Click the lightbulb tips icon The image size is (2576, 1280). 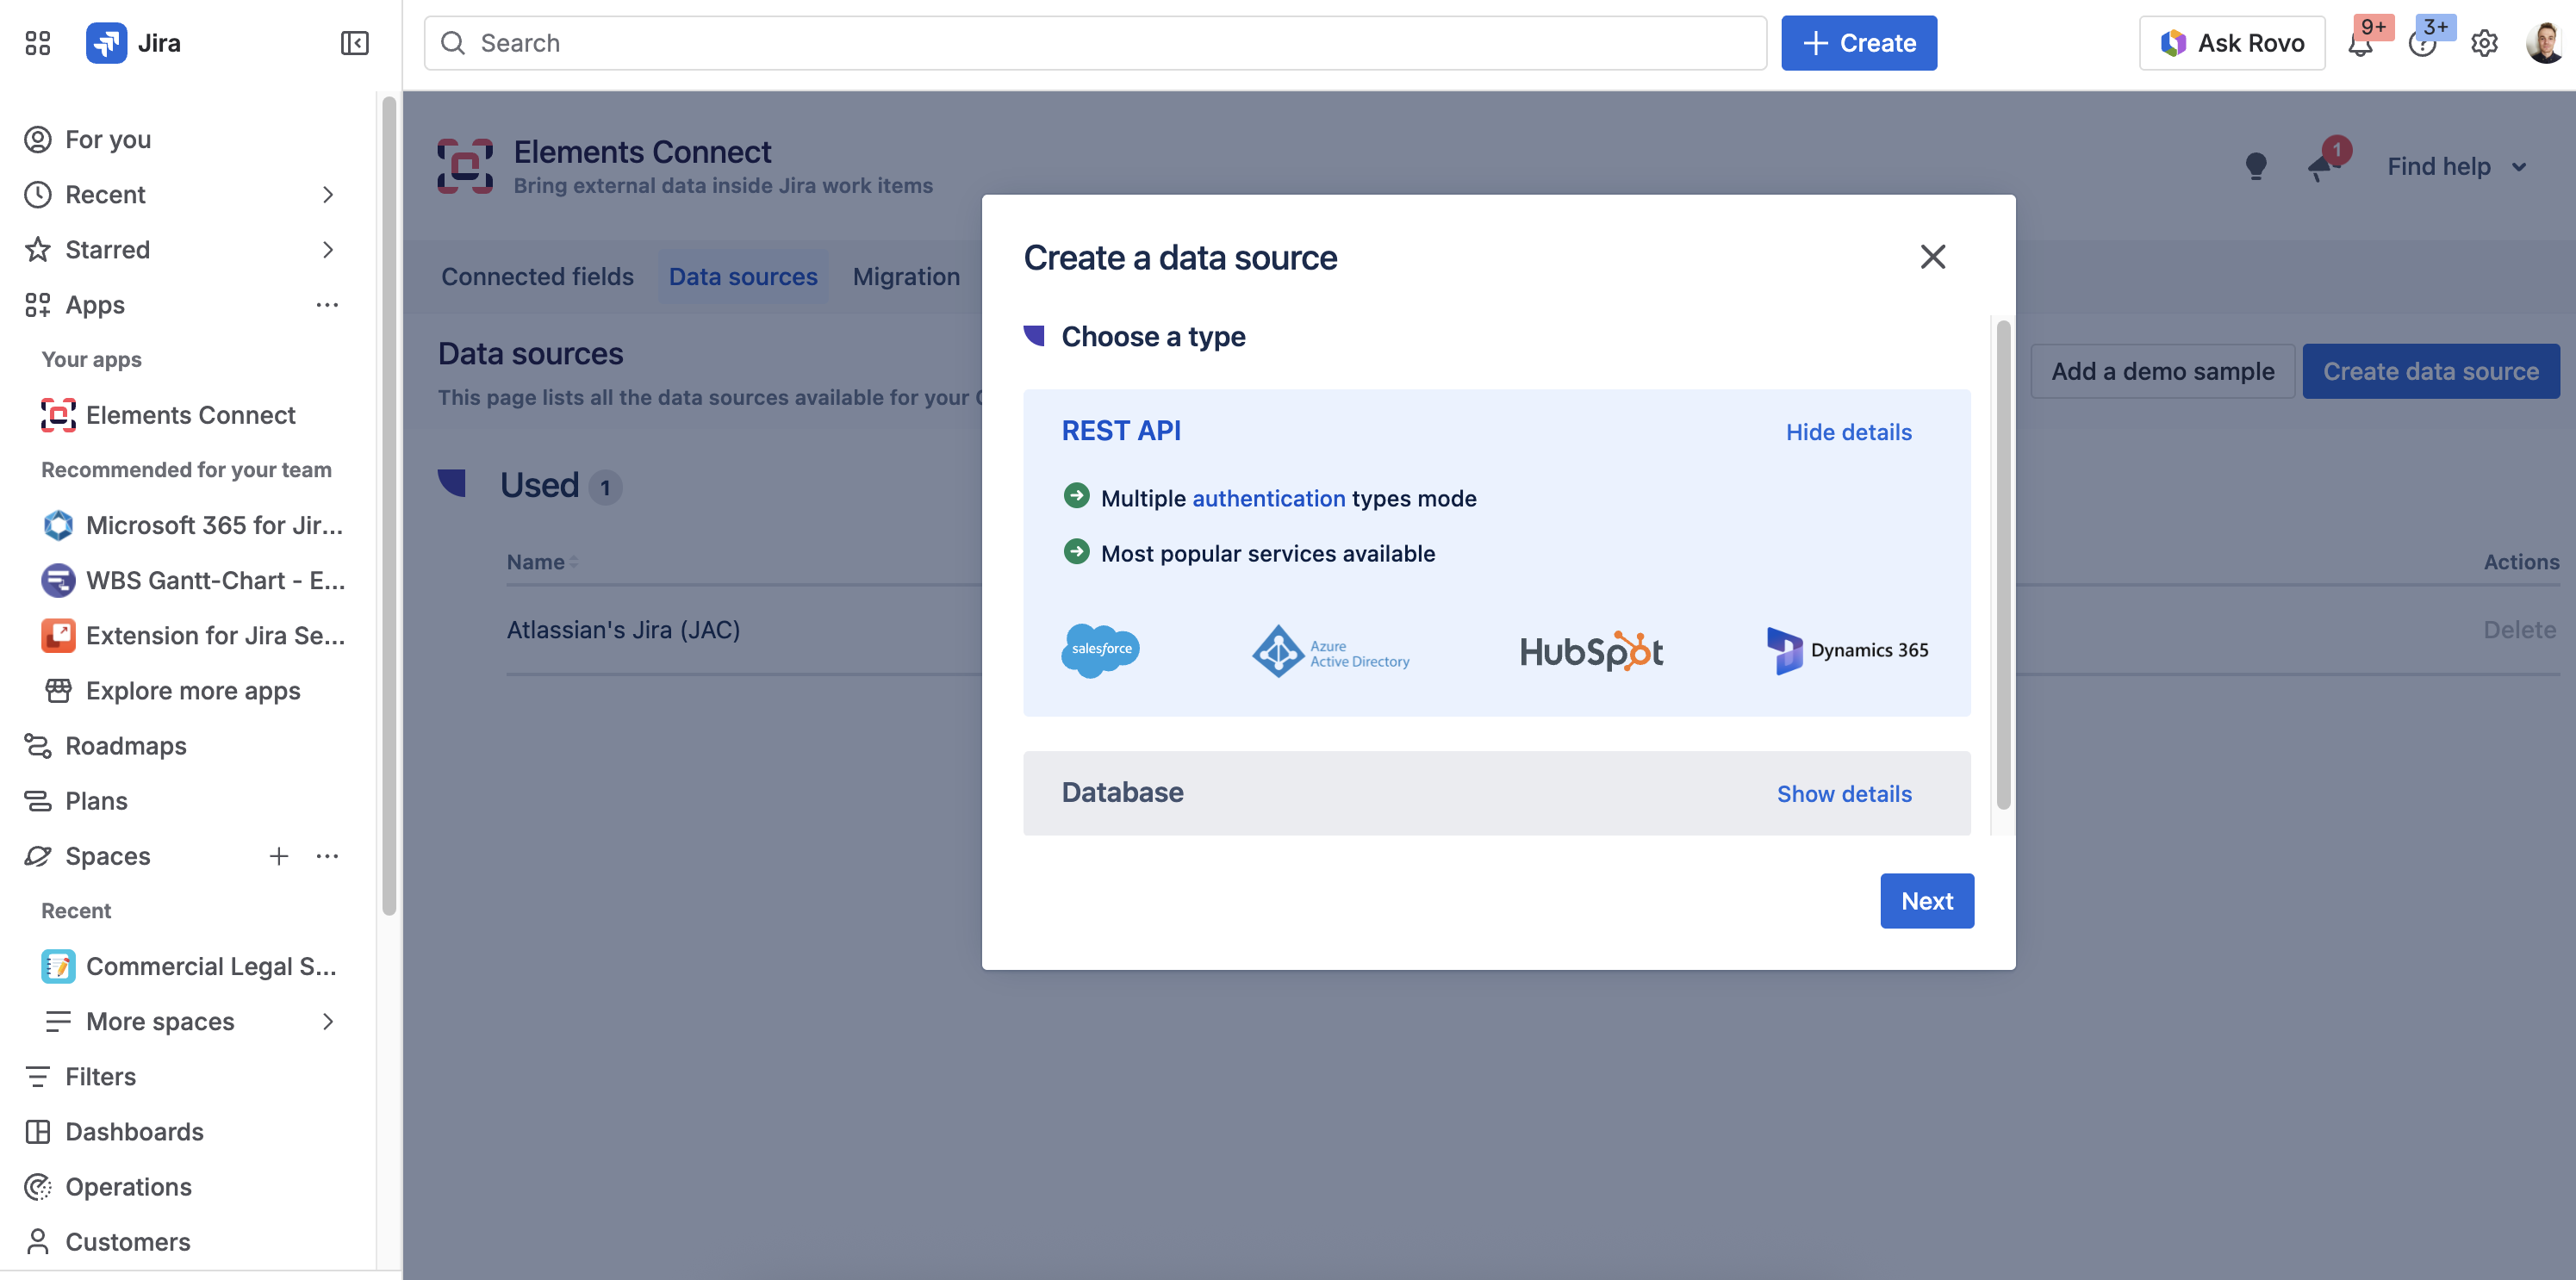point(2256,166)
